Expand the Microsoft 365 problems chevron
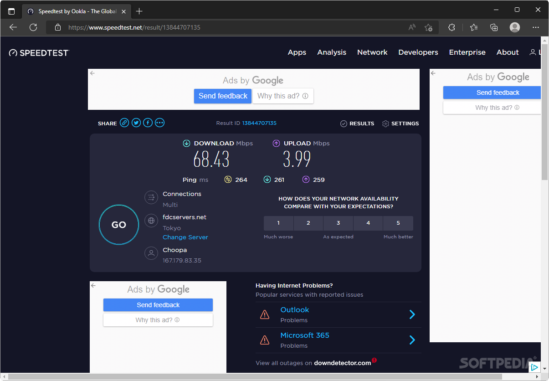 click(x=412, y=340)
